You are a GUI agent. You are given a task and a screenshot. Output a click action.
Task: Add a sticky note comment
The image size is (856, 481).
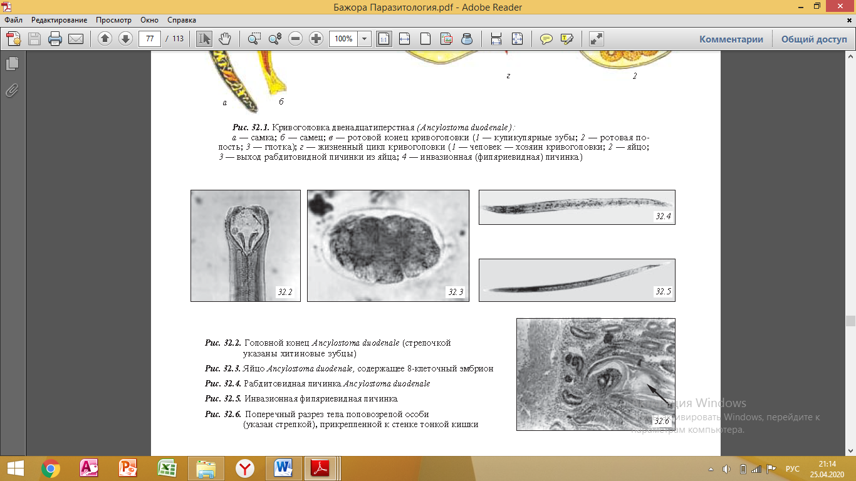(546, 39)
